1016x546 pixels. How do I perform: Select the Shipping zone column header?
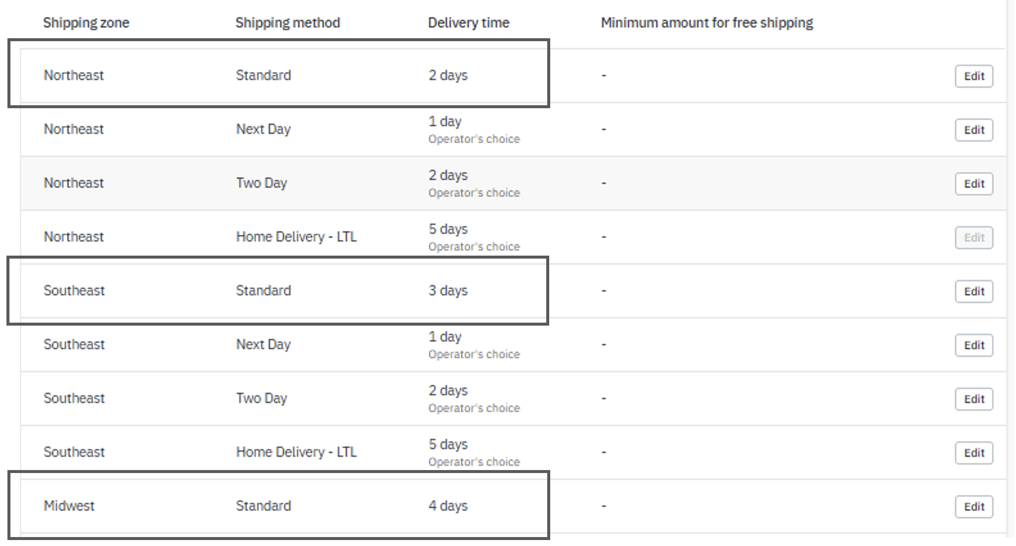pos(86,23)
